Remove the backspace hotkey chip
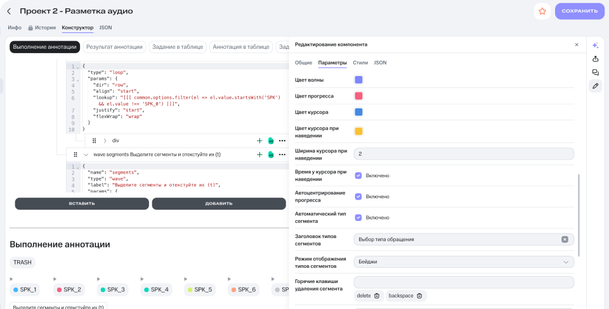Viewport: 609px width, 309px height. [x=419, y=296]
